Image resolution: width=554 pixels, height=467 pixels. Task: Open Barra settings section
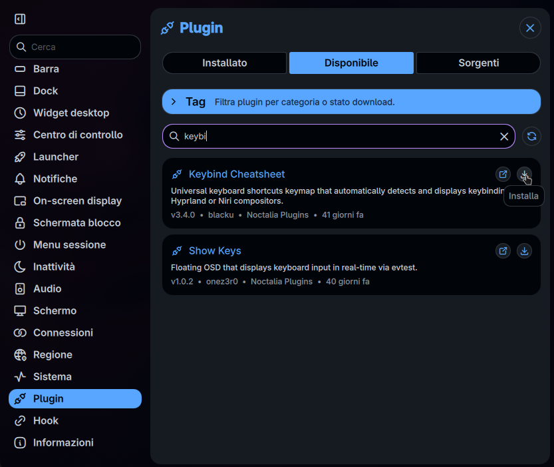(x=75, y=69)
